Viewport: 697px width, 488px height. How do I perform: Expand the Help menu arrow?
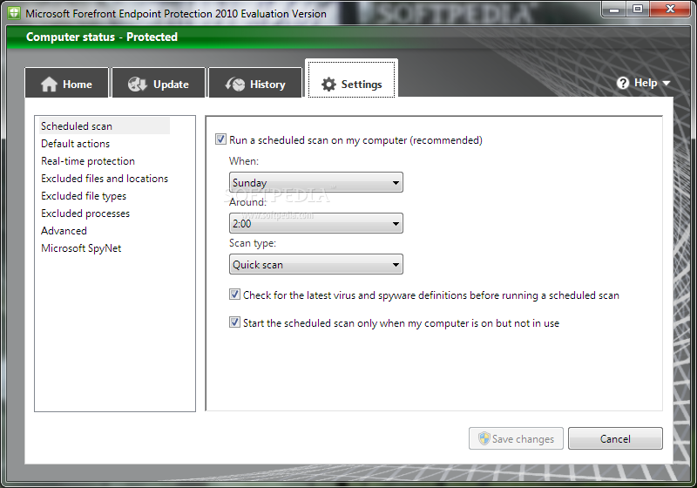[666, 83]
